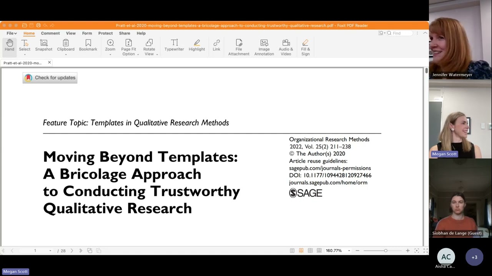
Task: Switch to facing pages view icon
Action: (x=310, y=251)
